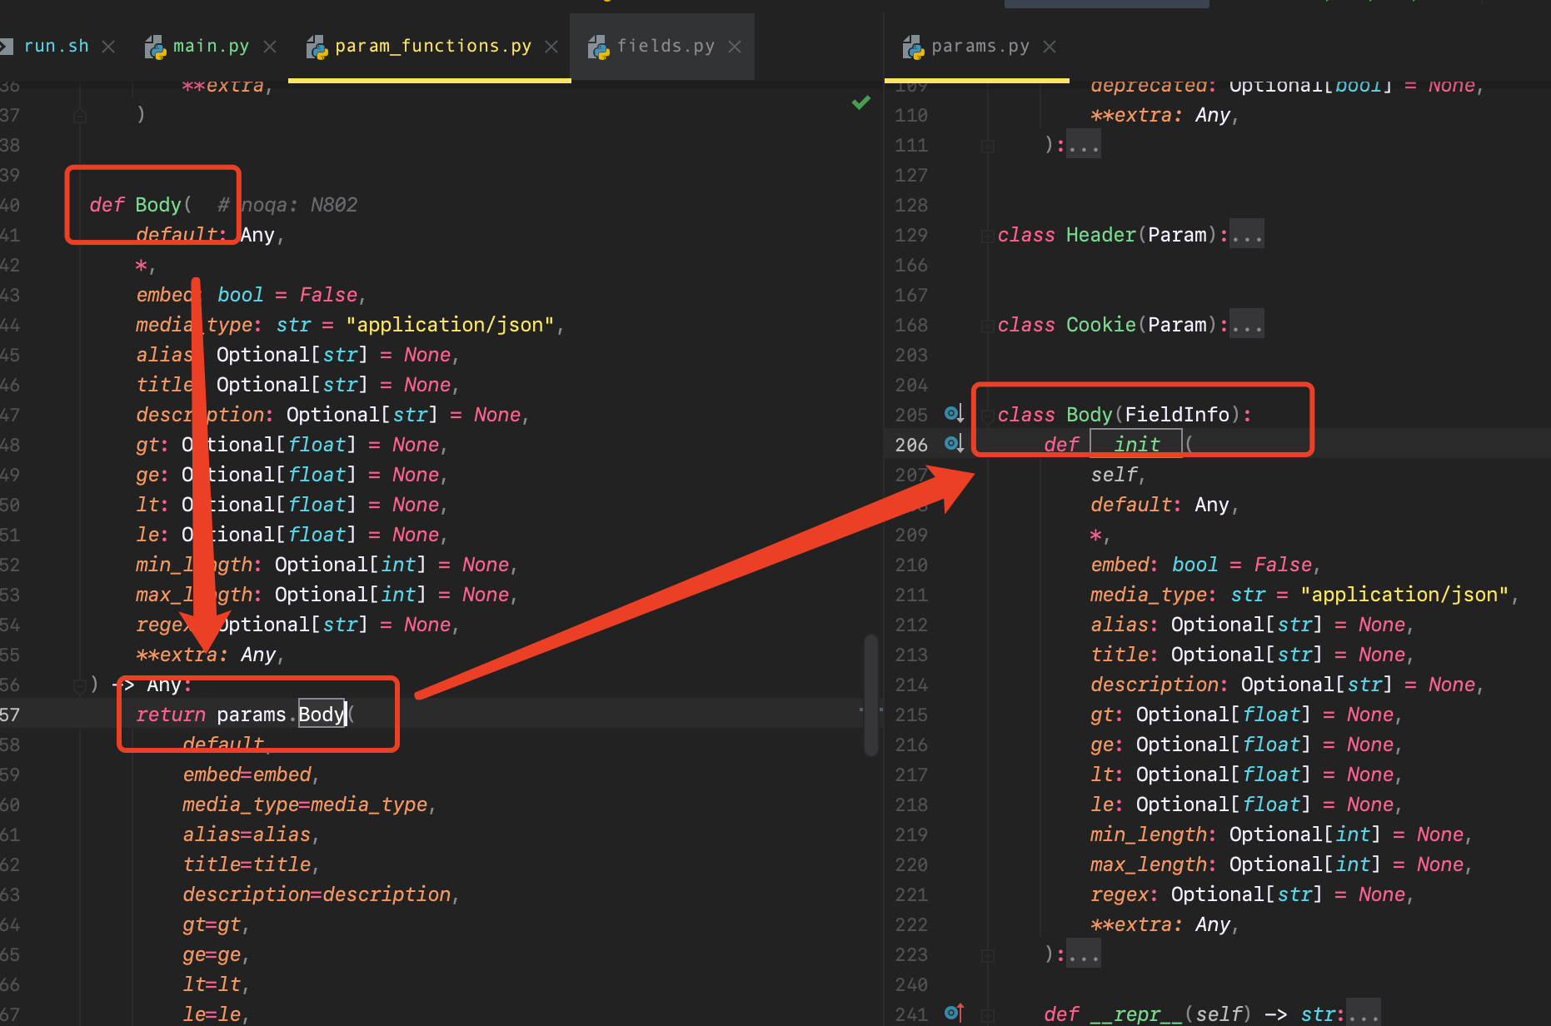Click the 'Cookie' class name on line 168

click(x=1100, y=325)
